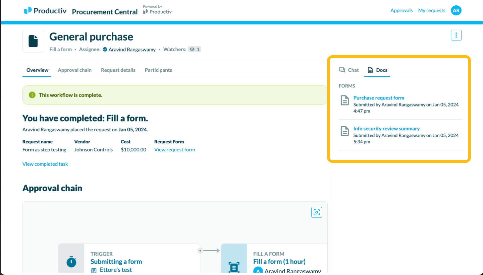Switch to the Request details tab
This screenshot has height=275, width=483.
118,70
